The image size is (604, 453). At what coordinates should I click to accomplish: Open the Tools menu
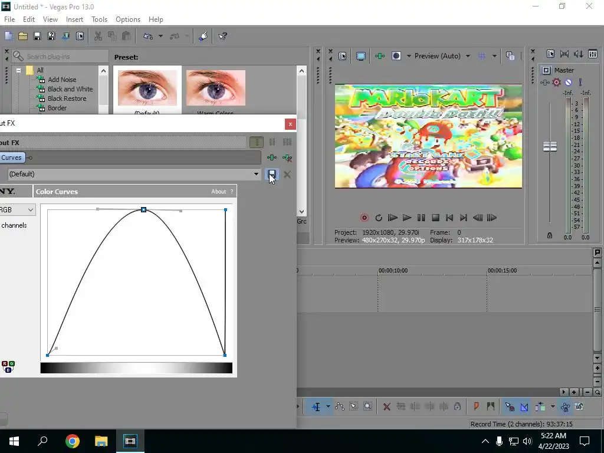click(99, 19)
